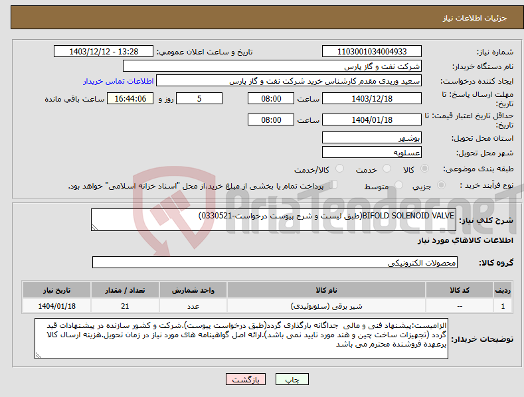Click the row number cell 1
The image size is (524, 397).
click(503, 306)
